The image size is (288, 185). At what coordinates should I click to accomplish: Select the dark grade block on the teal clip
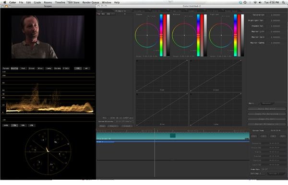point(173,136)
